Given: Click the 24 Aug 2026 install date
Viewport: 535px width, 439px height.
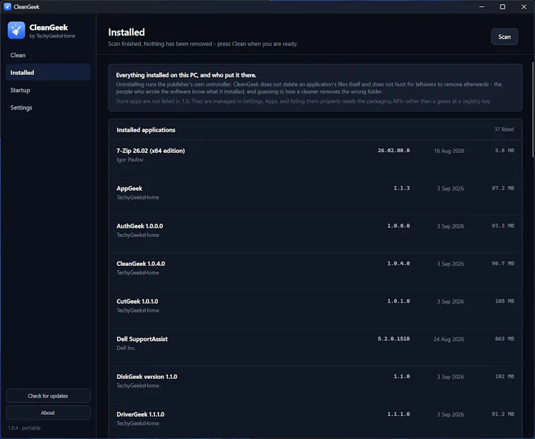Looking at the screenshot, I should pyautogui.click(x=449, y=339).
